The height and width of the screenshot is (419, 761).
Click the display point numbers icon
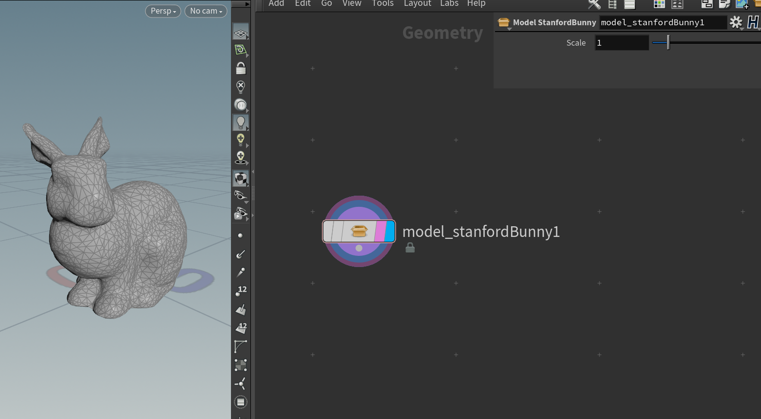coord(241,290)
